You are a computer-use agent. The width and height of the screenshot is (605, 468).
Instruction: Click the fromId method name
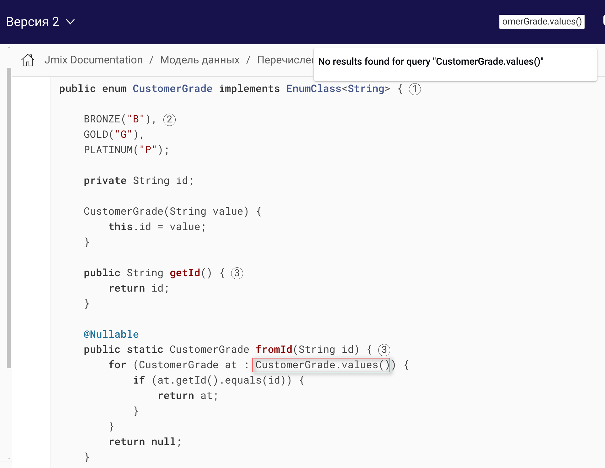point(274,350)
